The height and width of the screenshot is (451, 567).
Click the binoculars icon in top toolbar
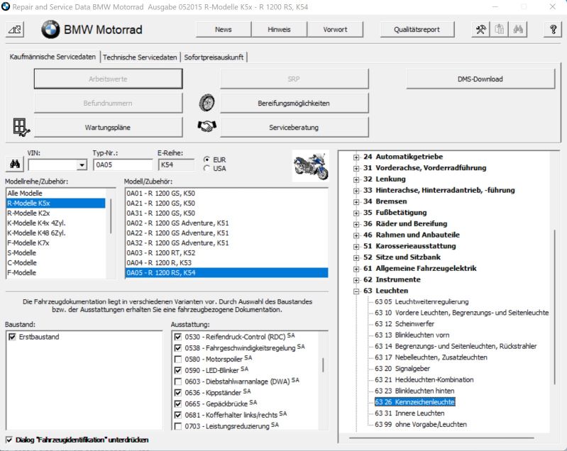pyautogui.click(x=518, y=30)
